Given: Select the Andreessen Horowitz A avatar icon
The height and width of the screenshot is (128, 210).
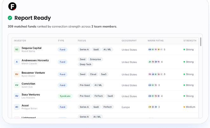Looking at the screenshot, I should [x=17, y=62].
